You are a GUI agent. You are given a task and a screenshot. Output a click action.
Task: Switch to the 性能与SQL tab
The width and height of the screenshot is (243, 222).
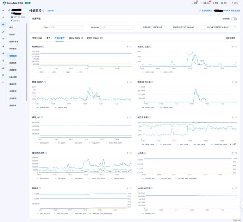37,38
